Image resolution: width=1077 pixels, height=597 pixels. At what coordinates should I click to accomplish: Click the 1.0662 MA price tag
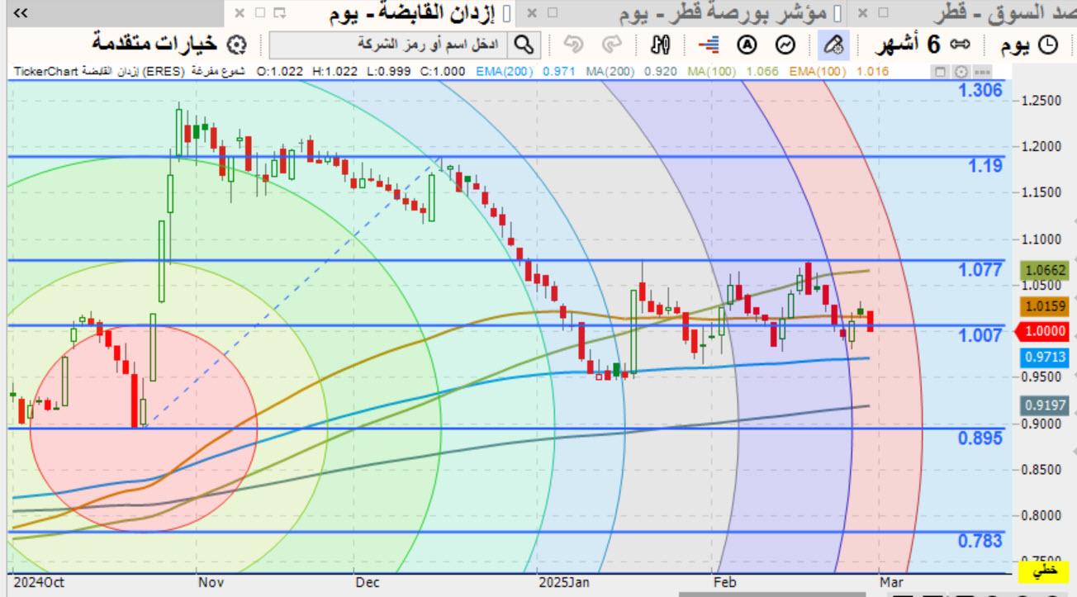(1045, 270)
